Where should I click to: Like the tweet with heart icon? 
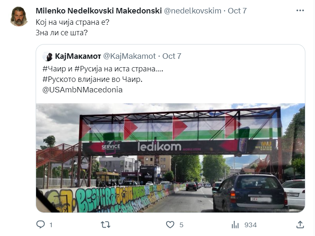(x=170, y=225)
